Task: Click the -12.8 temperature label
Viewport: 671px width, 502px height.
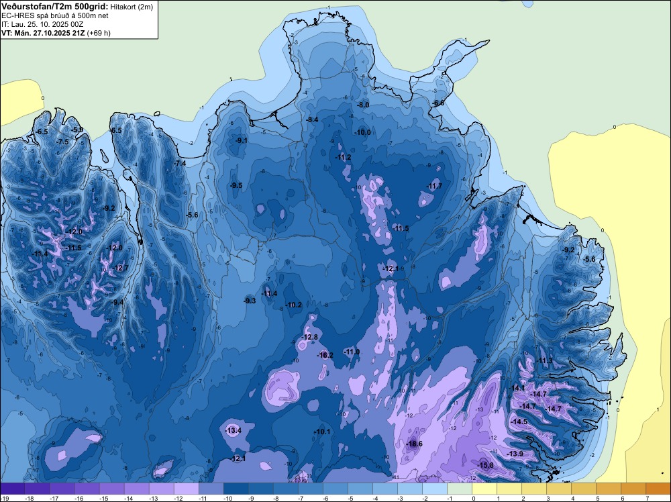Action: pos(310,337)
